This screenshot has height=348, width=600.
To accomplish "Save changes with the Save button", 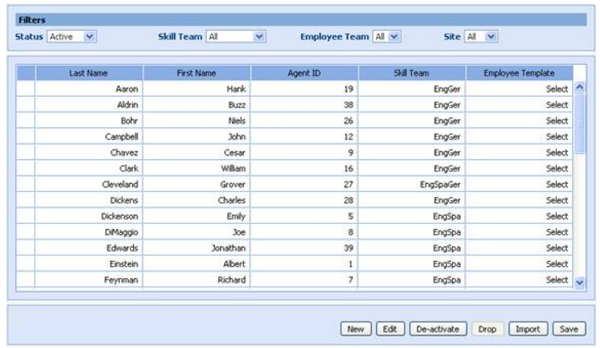I will point(568,329).
